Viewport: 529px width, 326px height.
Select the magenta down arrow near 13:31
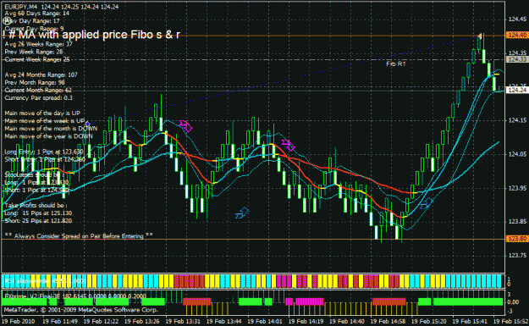[185, 126]
